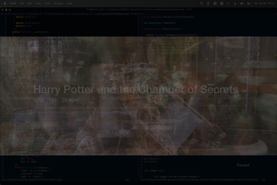Image resolution: width=277 pixels, height=185 pixels.
Task: Click the release year '2002'
Action: (x=38, y=100)
